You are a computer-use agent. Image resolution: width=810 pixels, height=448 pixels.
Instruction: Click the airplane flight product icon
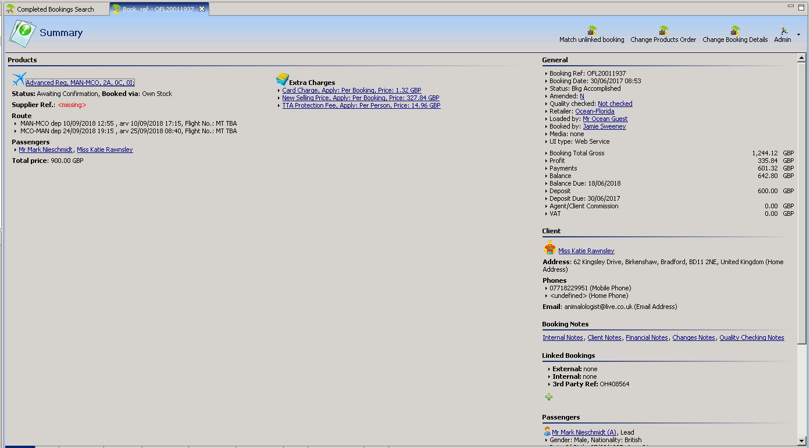click(x=19, y=79)
